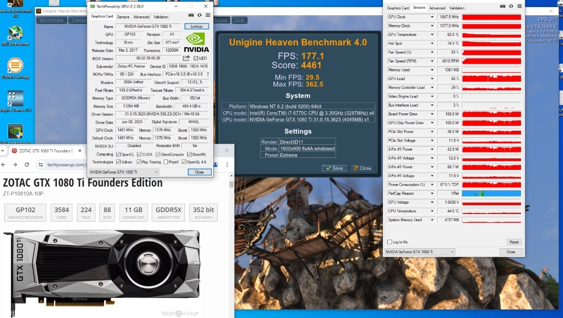Image resolution: width=563 pixels, height=318 pixels.
Task: Close the GPU-Z Graphics Card window via Close button
Action: pyautogui.click(x=199, y=172)
